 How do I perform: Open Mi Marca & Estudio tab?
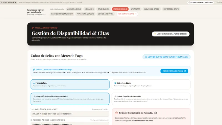(85, 14)
